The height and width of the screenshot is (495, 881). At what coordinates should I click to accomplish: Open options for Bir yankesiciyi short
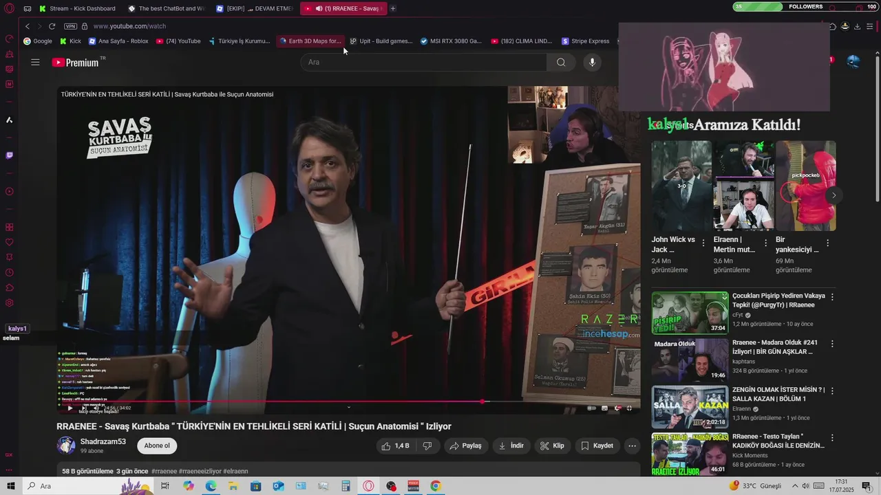827,243
